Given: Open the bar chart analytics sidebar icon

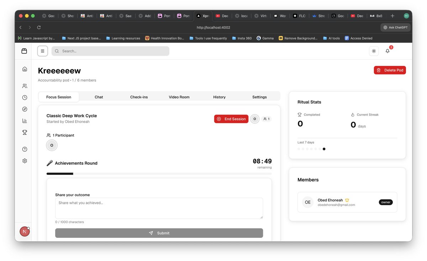Looking at the screenshot, I should [x=25, y=121].
